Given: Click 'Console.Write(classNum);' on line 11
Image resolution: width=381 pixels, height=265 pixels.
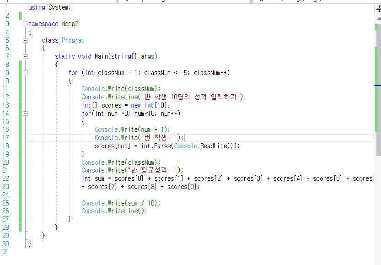Looking at the screenshot, I should (x=121, y=89).
